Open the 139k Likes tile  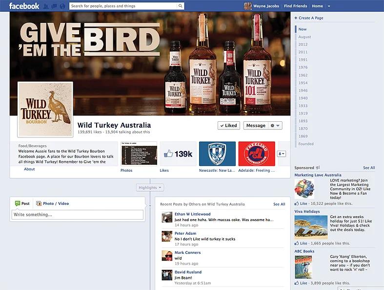click(178, 154)
